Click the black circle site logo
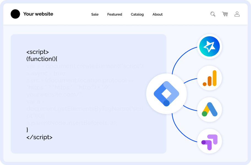The image size is (251, 165). 15,14
